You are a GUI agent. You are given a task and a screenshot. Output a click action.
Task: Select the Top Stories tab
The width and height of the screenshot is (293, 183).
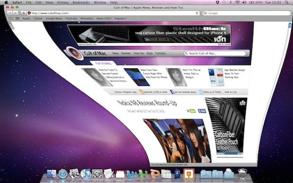pyautogui.click(x=103, y=63)
